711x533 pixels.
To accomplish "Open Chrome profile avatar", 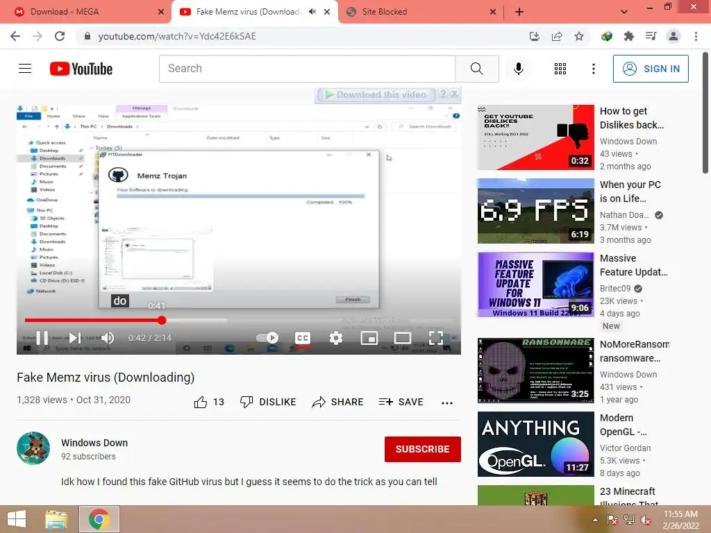I will tap(674, 36).
